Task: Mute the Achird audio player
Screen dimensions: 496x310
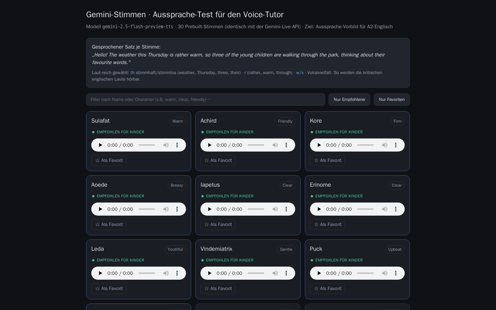Action: click(x=275, y=145)
